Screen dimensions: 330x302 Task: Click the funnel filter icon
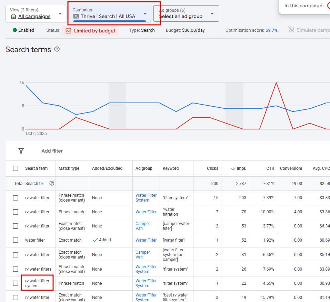tap(21, 151)
